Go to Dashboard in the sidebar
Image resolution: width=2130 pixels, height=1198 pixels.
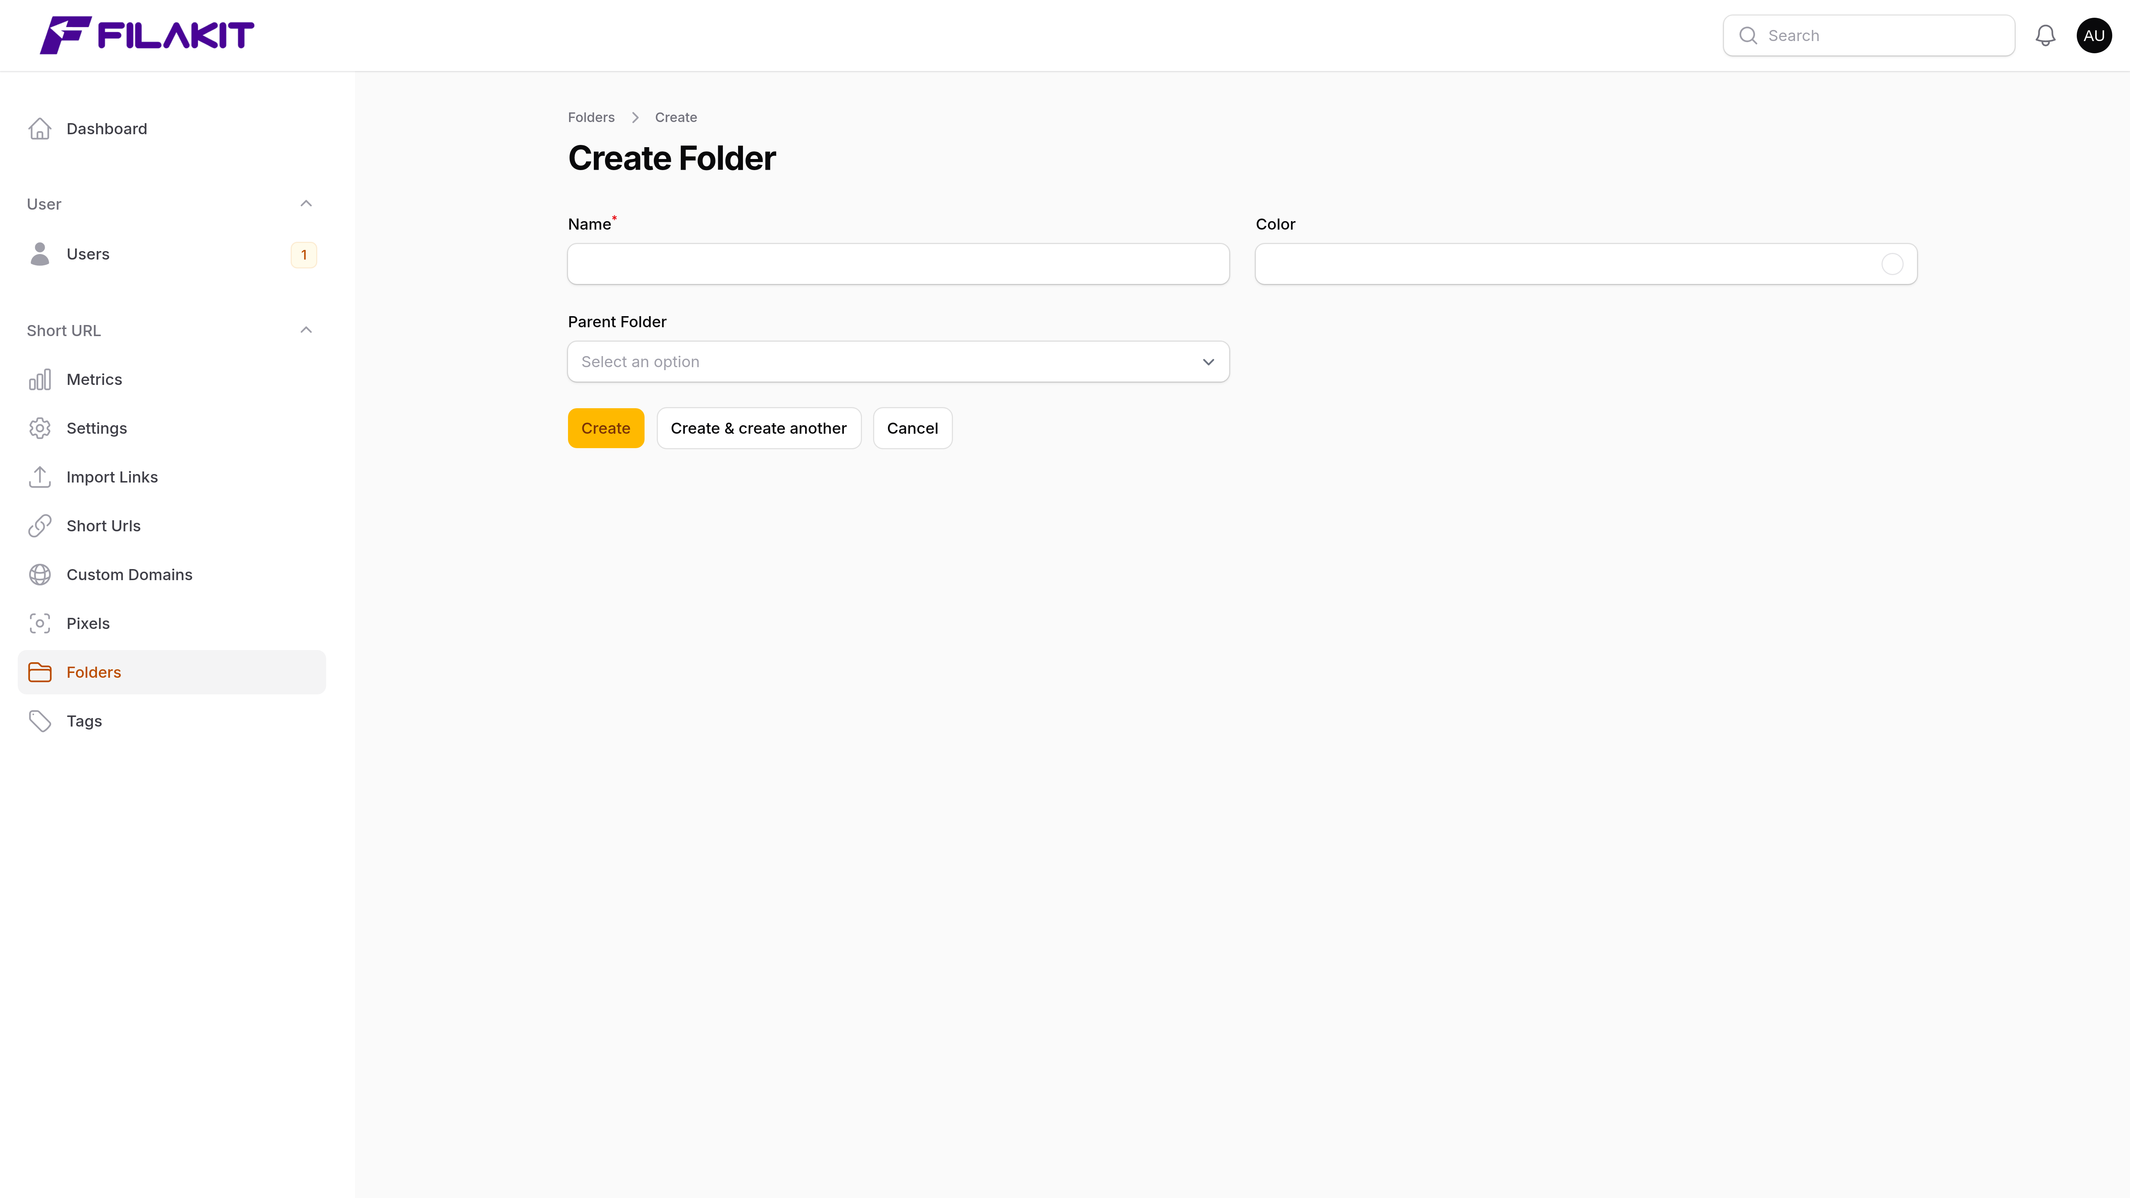pos(172,129)
